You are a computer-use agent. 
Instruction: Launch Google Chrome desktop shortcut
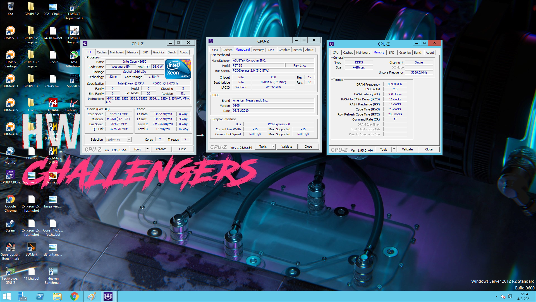(10, 203)
